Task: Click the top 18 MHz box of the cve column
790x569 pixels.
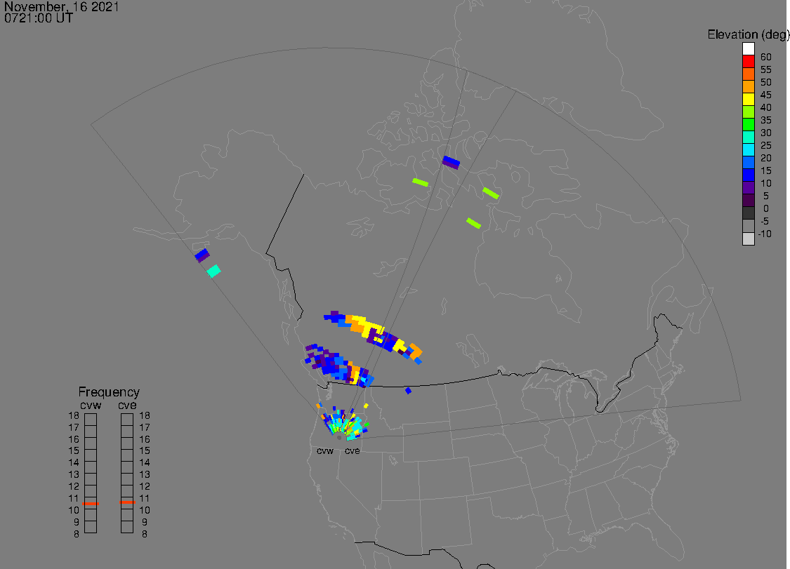Action: [127, 420]
